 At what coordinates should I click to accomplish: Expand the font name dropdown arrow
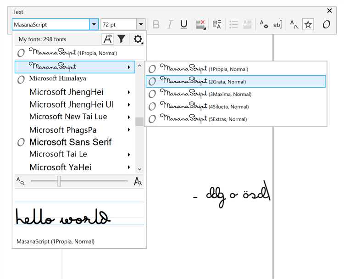pos(94,25)
